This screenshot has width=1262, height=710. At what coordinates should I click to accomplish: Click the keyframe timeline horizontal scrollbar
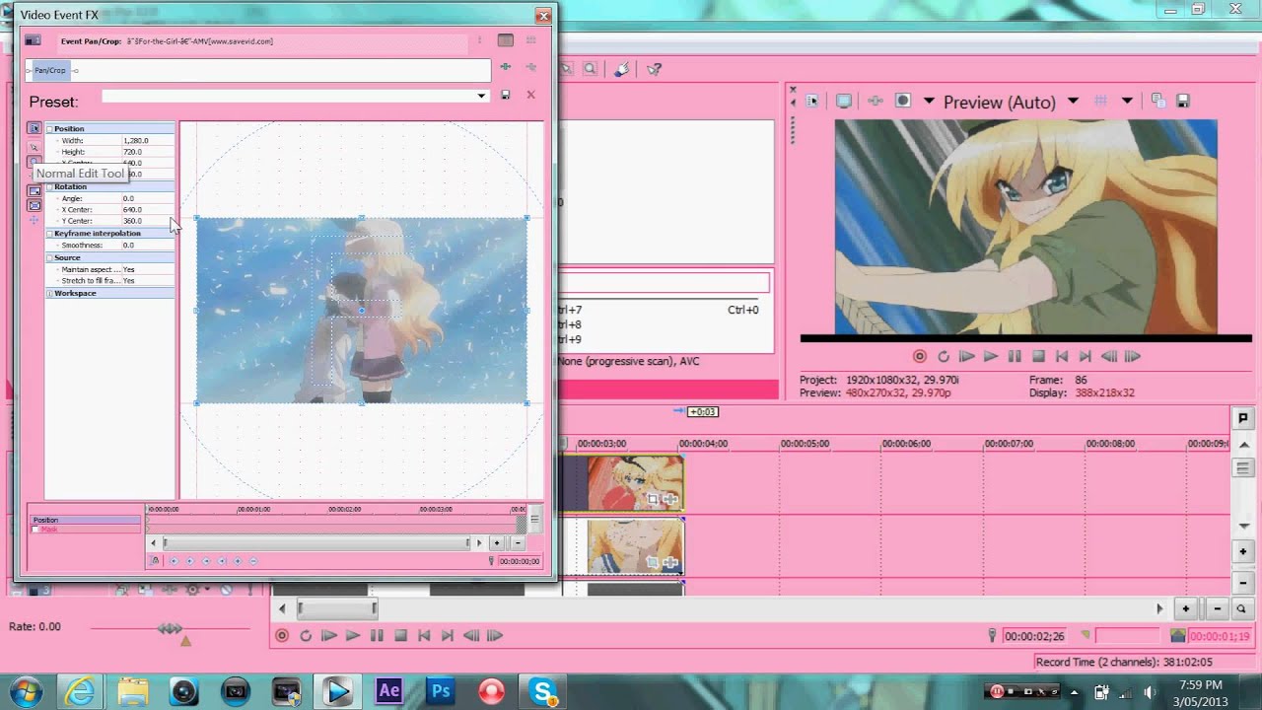pyautogui.click(x=315, y=542)
